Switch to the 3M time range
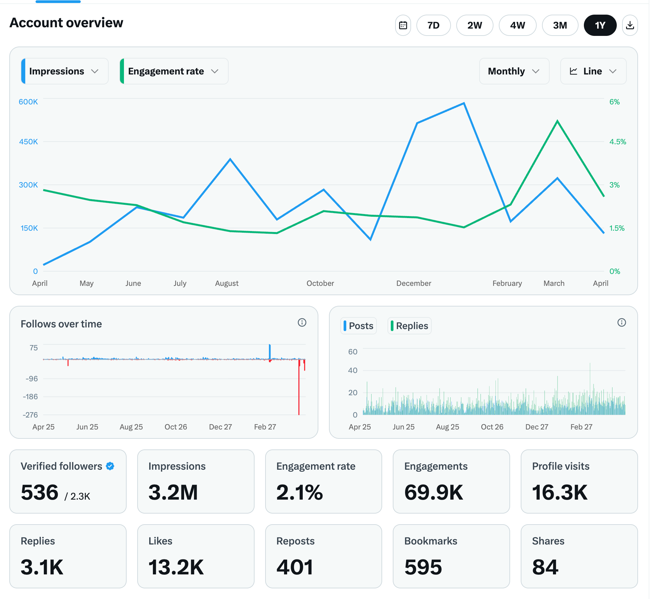The image size is (650, 599). click(560, 25)
